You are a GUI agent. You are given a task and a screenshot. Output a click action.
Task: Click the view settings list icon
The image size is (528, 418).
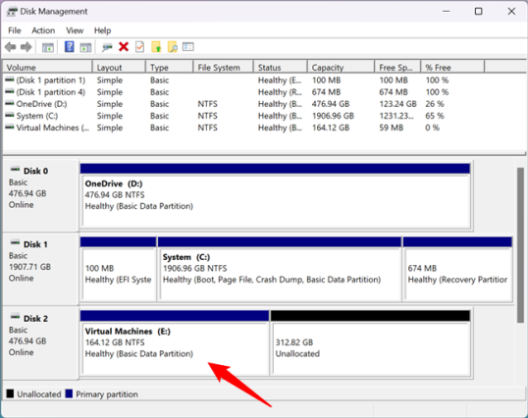point(188,46)
